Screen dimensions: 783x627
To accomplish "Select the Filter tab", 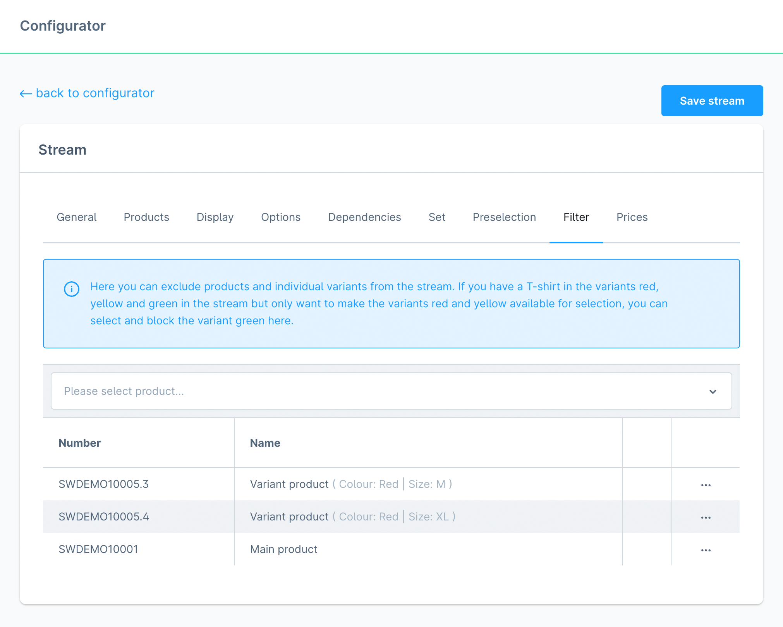I will click(576, 217).
